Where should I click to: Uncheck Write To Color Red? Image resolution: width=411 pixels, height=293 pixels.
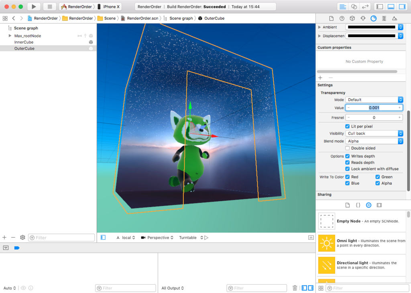[x=347, y=177]
